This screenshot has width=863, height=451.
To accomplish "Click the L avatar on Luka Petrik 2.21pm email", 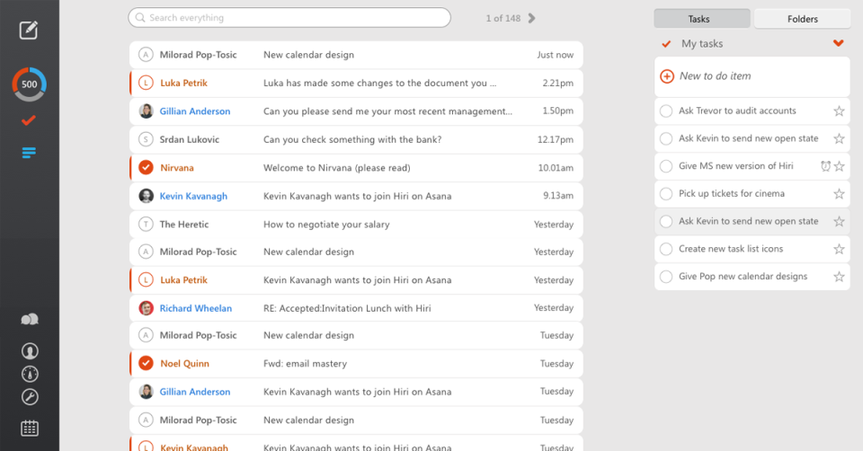I will (x=146, y=83).
